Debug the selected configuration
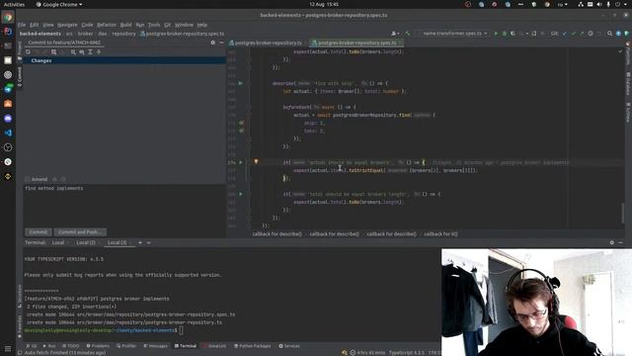This screenshot has width=632, height=356. coord(505,34)
